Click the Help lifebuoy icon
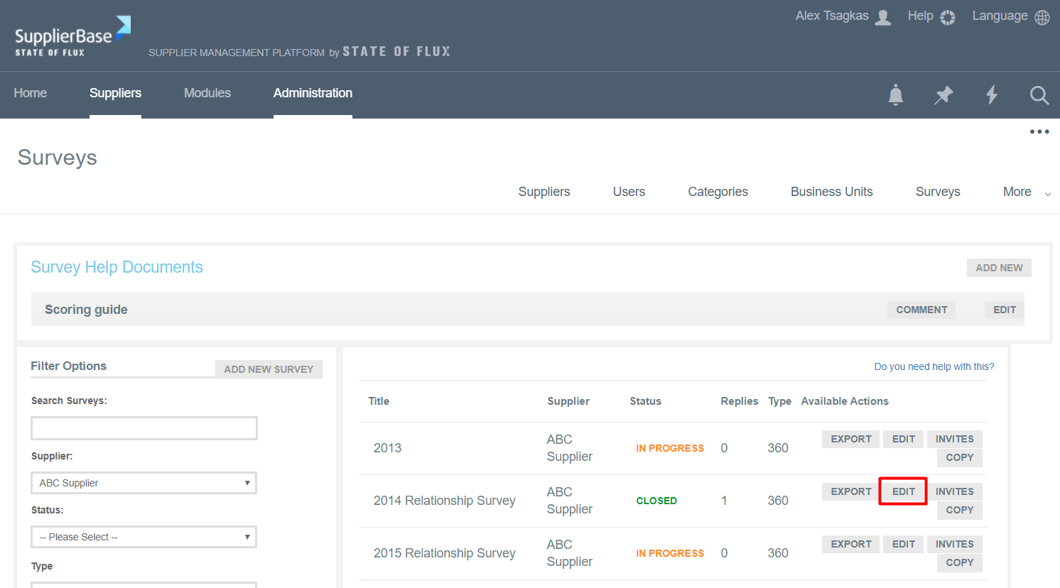The image size is (1060, 588). point(948,17)
